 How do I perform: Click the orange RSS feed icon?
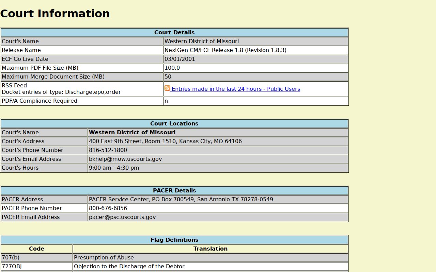point(167,88)
